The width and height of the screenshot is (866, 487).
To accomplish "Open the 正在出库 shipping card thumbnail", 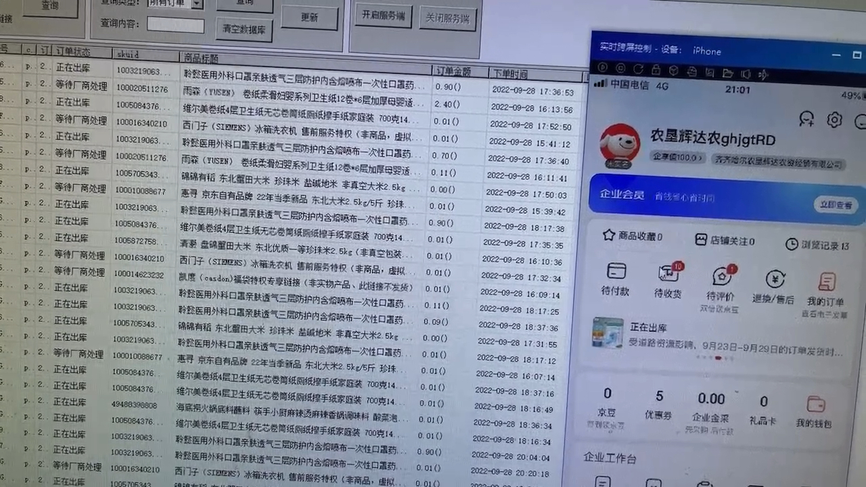I will coord(607,333).
